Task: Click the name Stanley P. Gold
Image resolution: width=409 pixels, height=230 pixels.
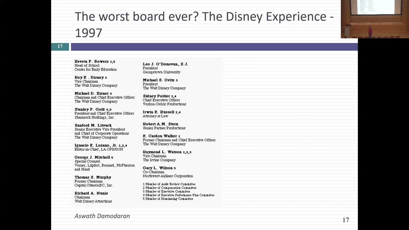Action: (x=90, y=109)
